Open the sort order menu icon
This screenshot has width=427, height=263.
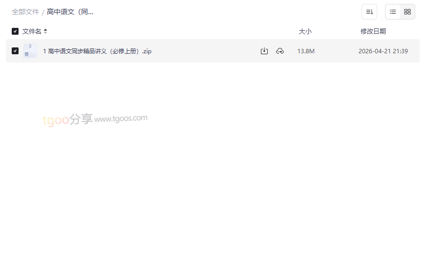(369, 12)
